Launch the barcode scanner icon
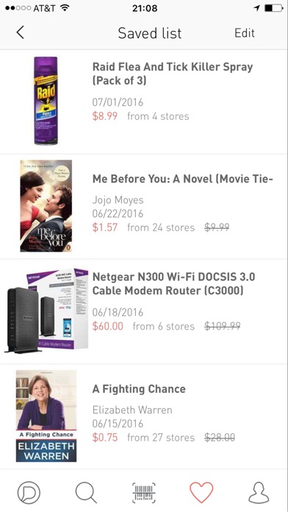 click(144, 492)
